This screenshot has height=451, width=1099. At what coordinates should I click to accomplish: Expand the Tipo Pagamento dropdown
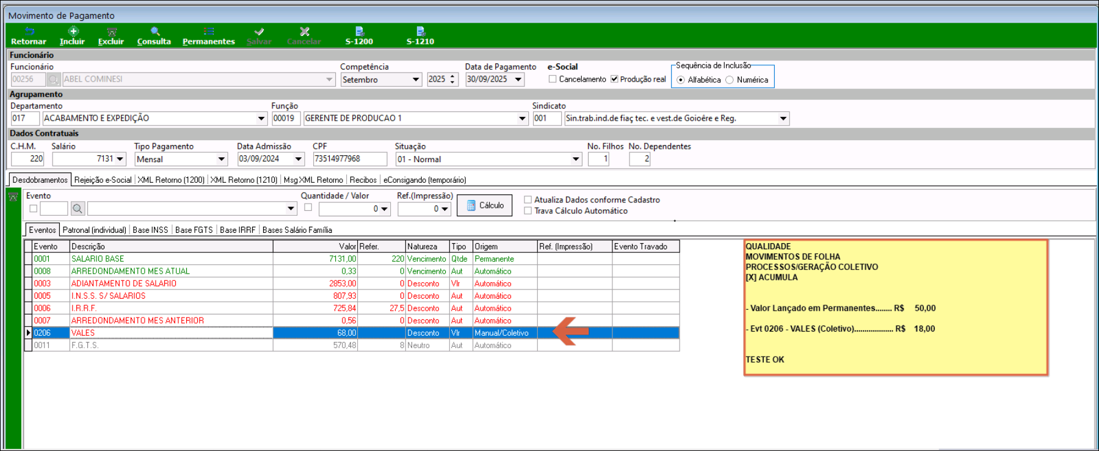[221, 159]
